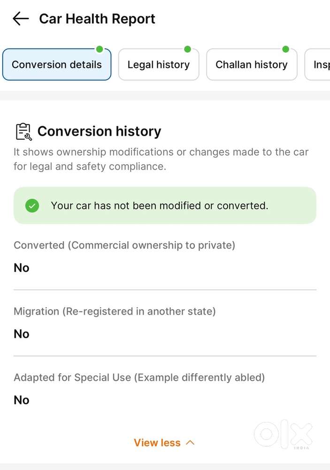Image resolution: width=330 pixels, height=470 pixels.
Task: Click the Car Health Report title
Action: click(97, 19)
